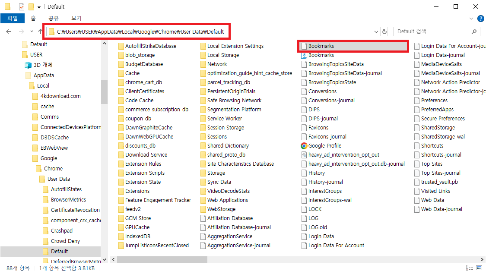
Task: Select the Top Sites file
Action: (432, 164)
